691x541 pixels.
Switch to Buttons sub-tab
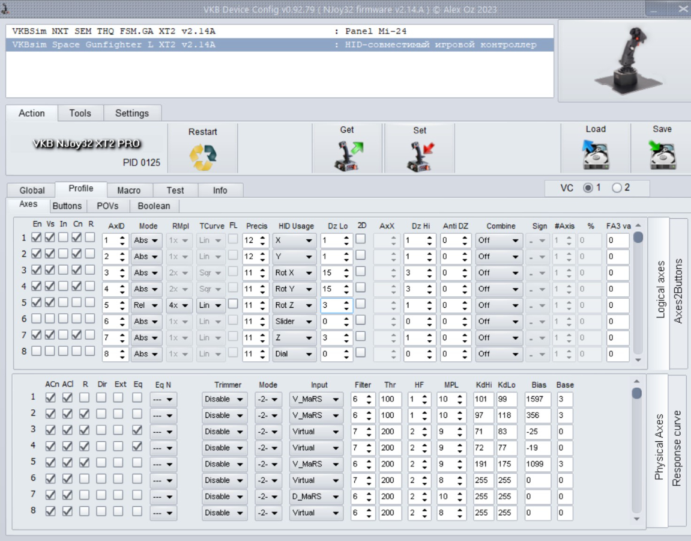click(67, 206)
